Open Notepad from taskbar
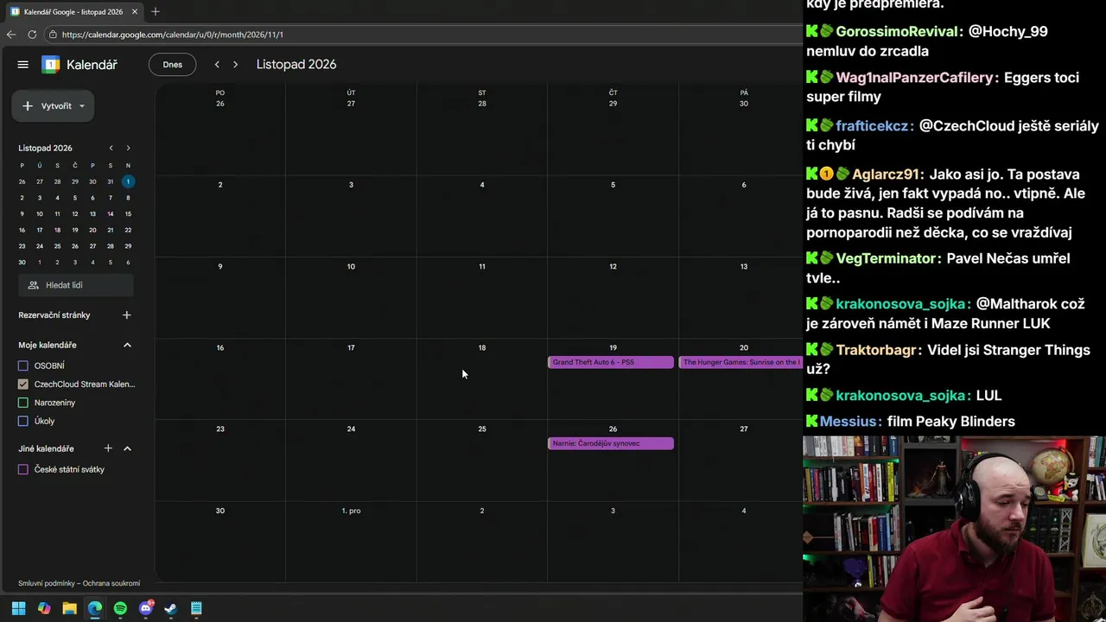This screenshot has height=622, width=1106. pyautogui.click(x=196, y=608)
